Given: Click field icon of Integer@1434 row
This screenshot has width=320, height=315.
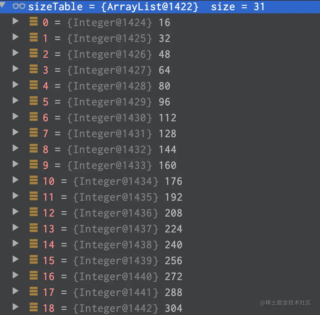Looking at the screenshot, I should tap(34, 180).
